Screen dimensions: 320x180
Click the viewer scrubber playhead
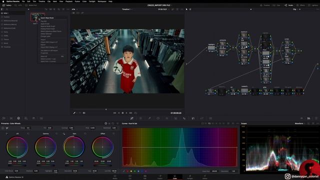click(106, 109)
